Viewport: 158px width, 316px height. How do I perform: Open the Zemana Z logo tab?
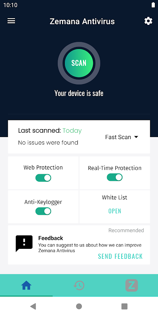132,285
